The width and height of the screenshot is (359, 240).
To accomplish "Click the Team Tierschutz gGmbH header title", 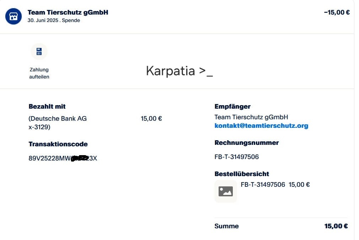I will coord(68,12).
